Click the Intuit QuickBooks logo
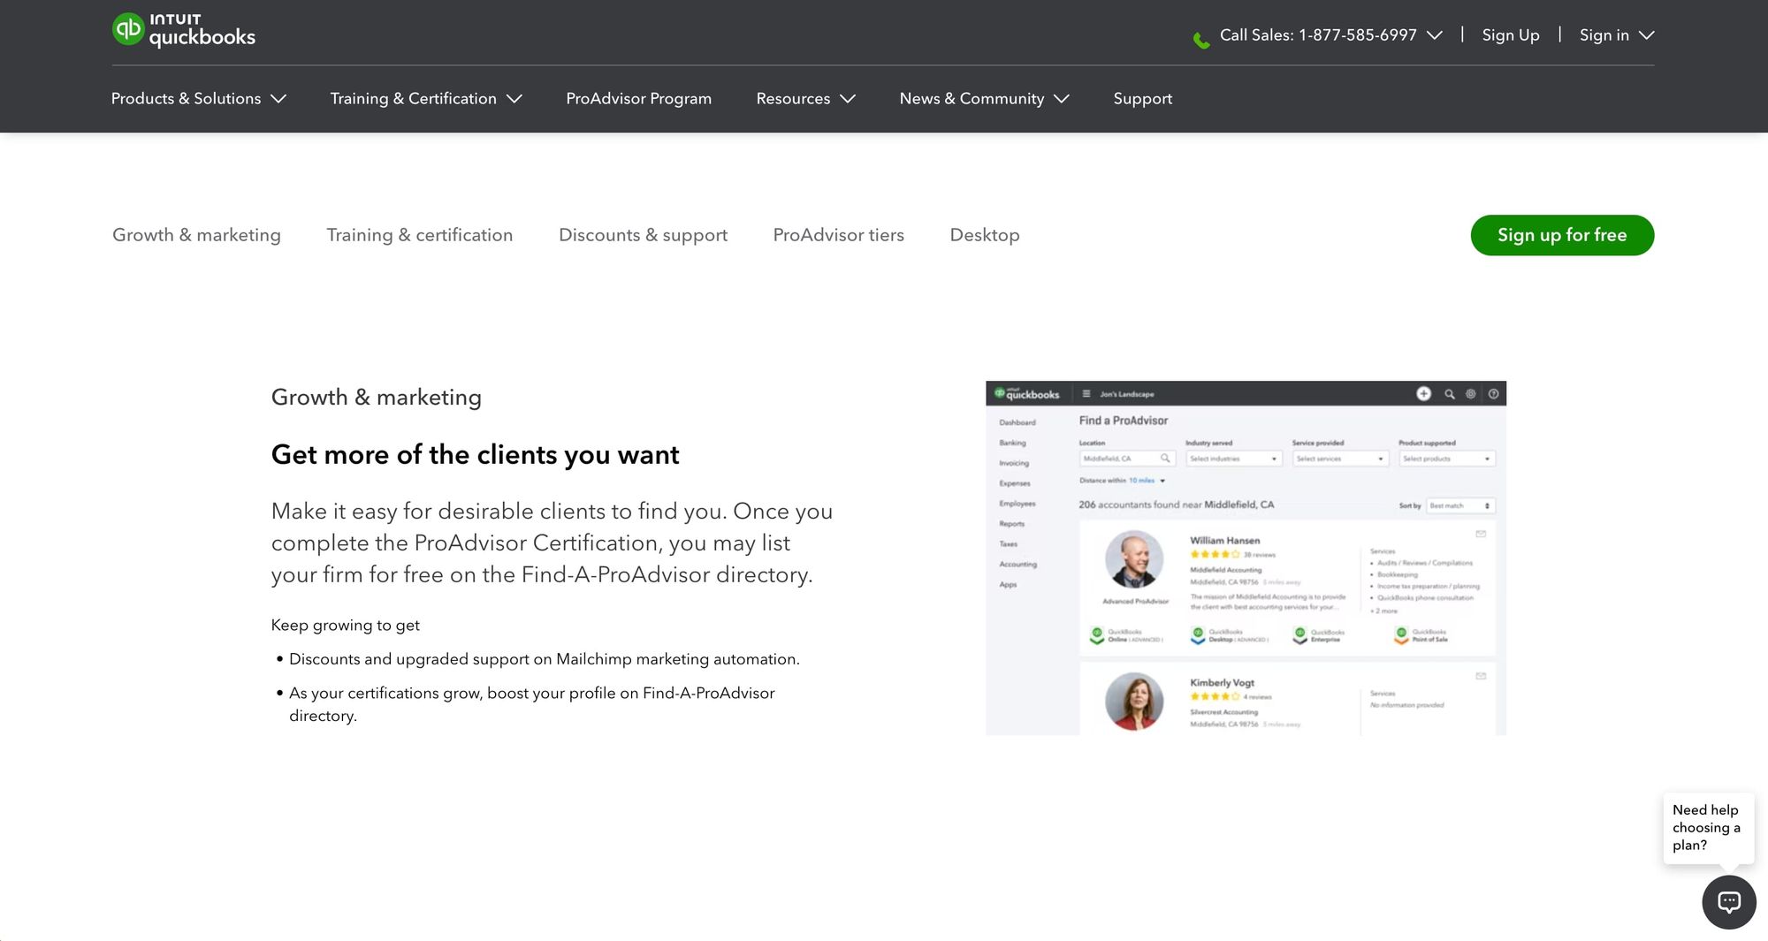1768x941 pixels. (x=182, y=29)
